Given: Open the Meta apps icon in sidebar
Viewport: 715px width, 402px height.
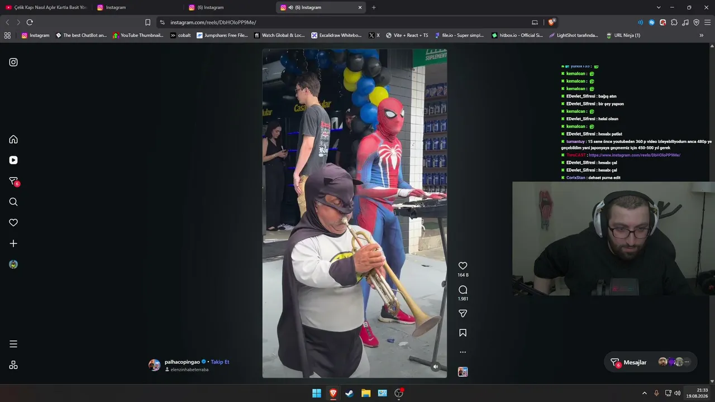Looking at the screenshot, I should (x=13, y=365).
